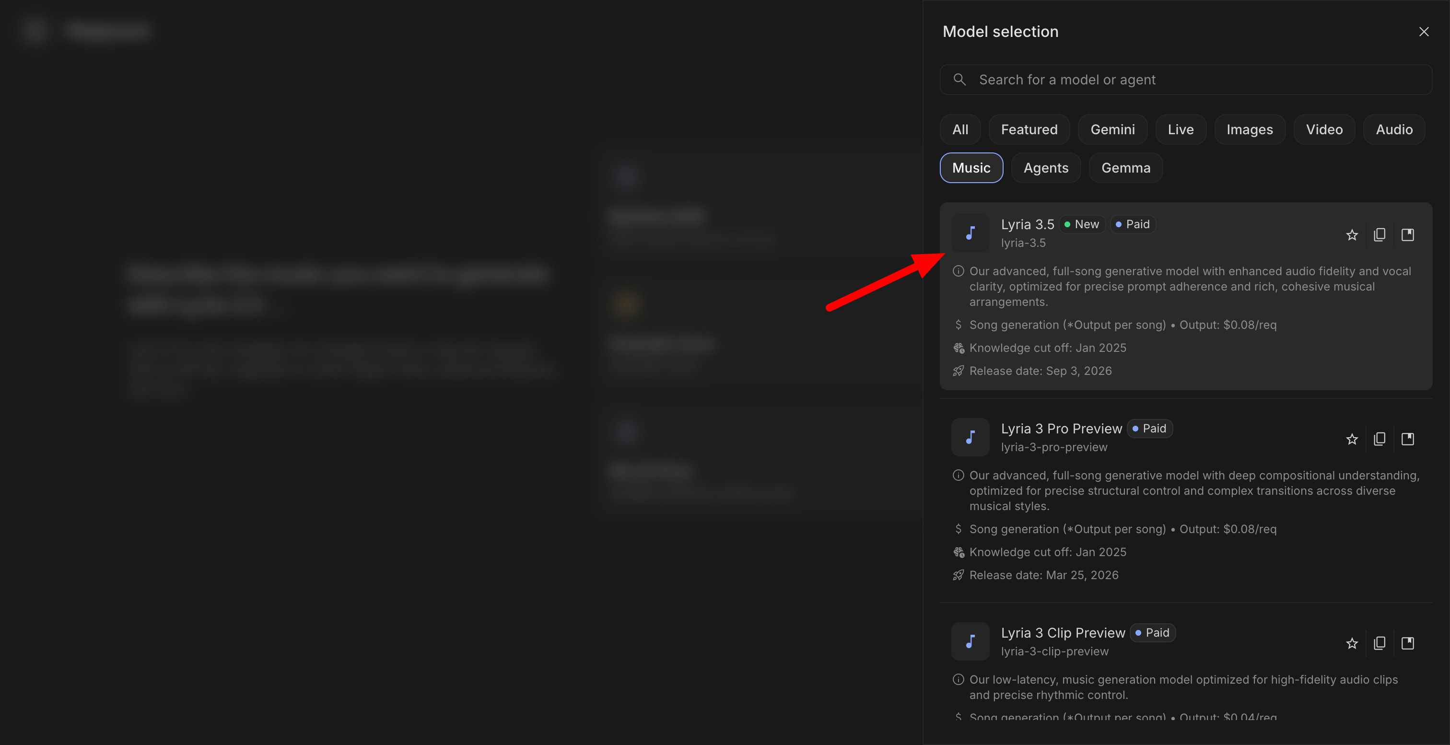Click the info icon beside Lyria 3.5 description
This screenshot has height=745, width=1450.
(x=958, y=271)
